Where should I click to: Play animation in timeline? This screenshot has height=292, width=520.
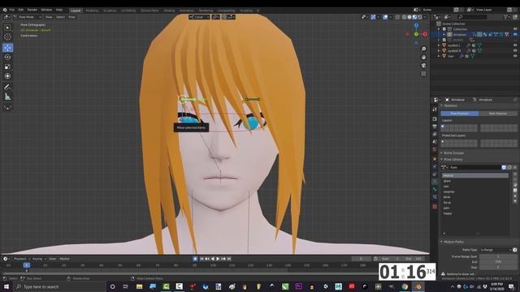[x=218, y=259]
